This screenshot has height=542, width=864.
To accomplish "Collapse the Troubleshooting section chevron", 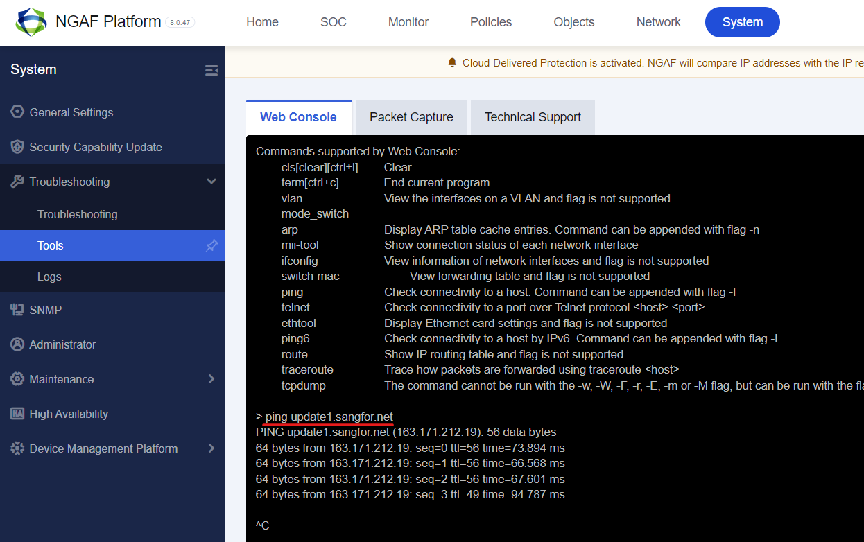I will [211, 182].
